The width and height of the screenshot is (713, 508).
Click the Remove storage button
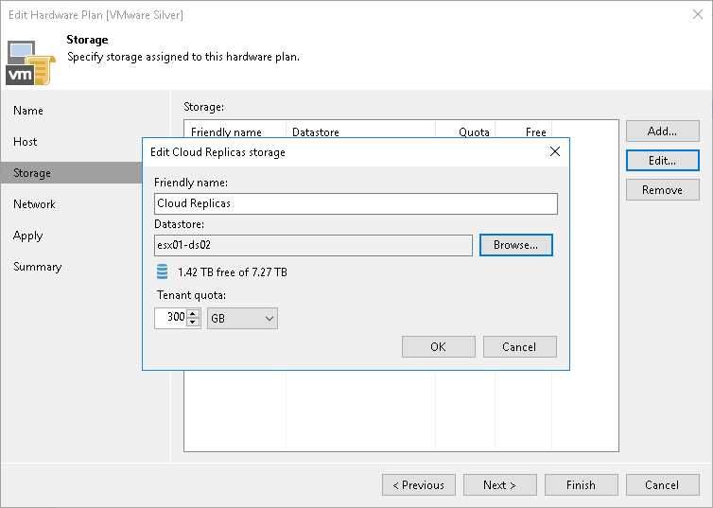point(663,189)
